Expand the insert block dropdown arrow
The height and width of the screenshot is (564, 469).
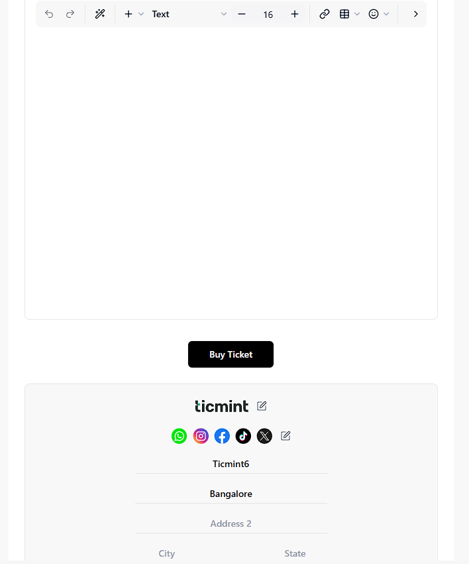pyautogui.click(x=141, y=14)
